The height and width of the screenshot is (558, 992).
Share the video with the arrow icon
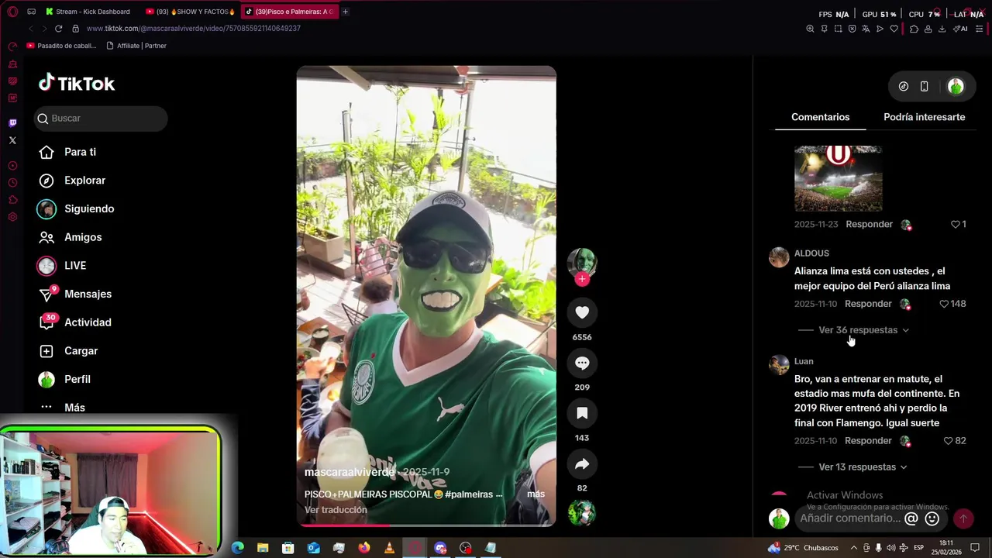(582, 463)
